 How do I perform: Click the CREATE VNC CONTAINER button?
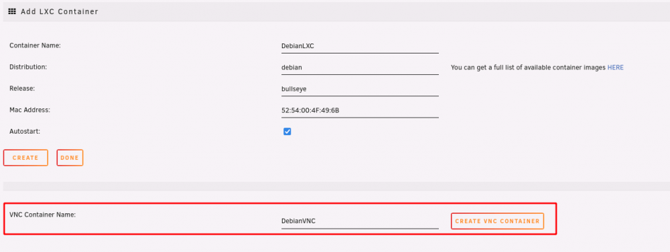(x=497, y=221)
